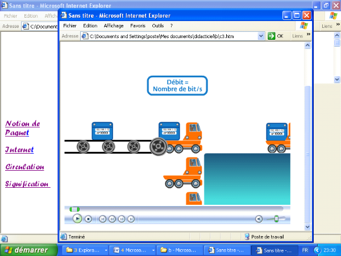Open the démarrer start menu
This screenshot has height=256, width=341.
[29, 250]
